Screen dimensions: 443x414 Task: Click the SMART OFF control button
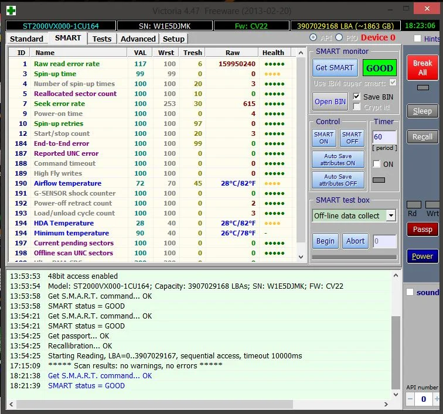(352, 138)
